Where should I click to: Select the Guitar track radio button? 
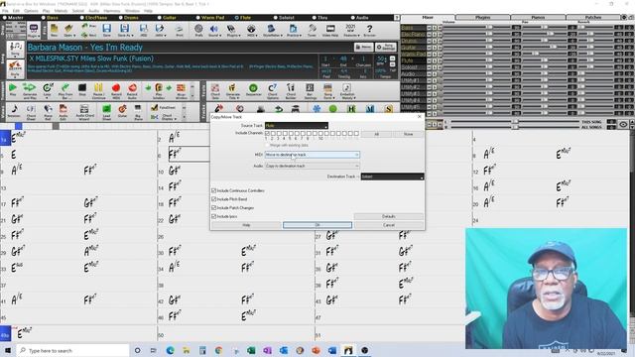159,18
